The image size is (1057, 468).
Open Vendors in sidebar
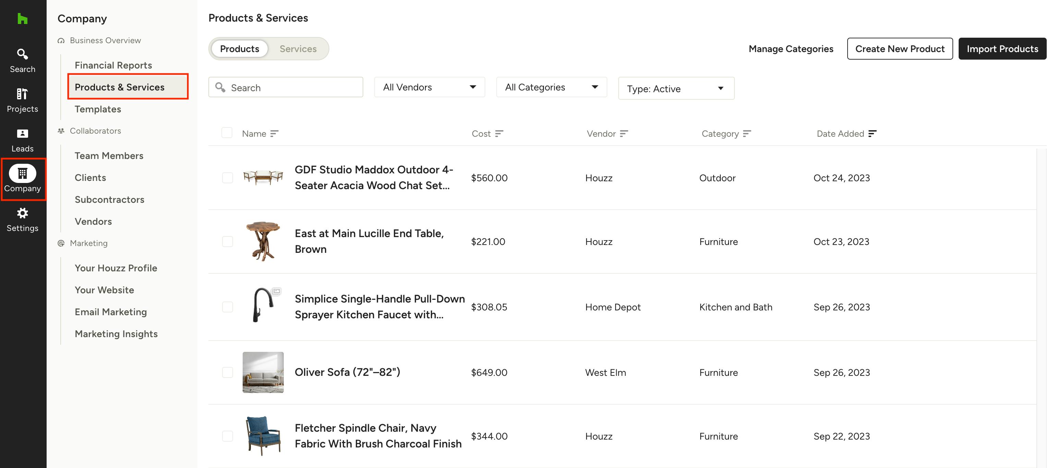point(93,221)
